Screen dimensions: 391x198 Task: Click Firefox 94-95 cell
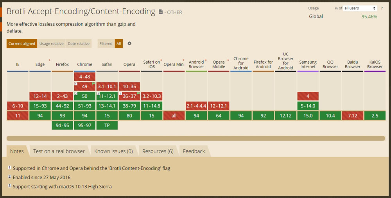[62, 125]
